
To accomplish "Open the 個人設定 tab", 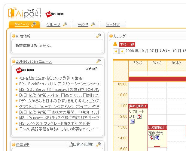I will (x=113, y=25).
